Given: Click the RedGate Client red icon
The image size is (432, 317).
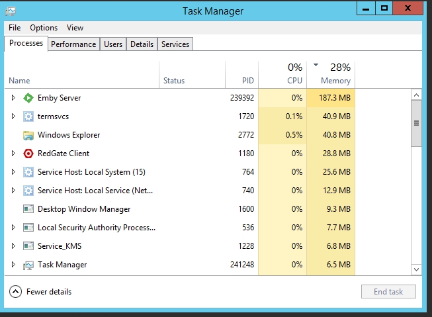Looking at the screenshot, I should point(28,154).
